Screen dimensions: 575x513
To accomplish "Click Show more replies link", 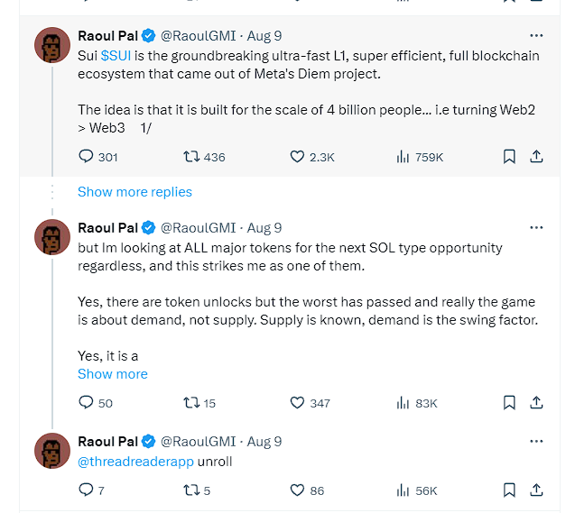I will [x=134, y=191].
